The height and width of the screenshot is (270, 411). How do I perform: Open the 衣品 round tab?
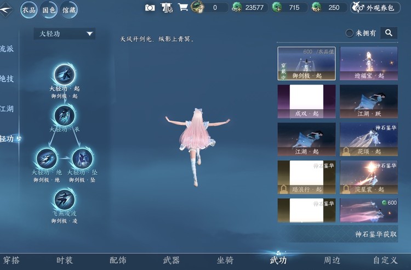tap(29, 10)
